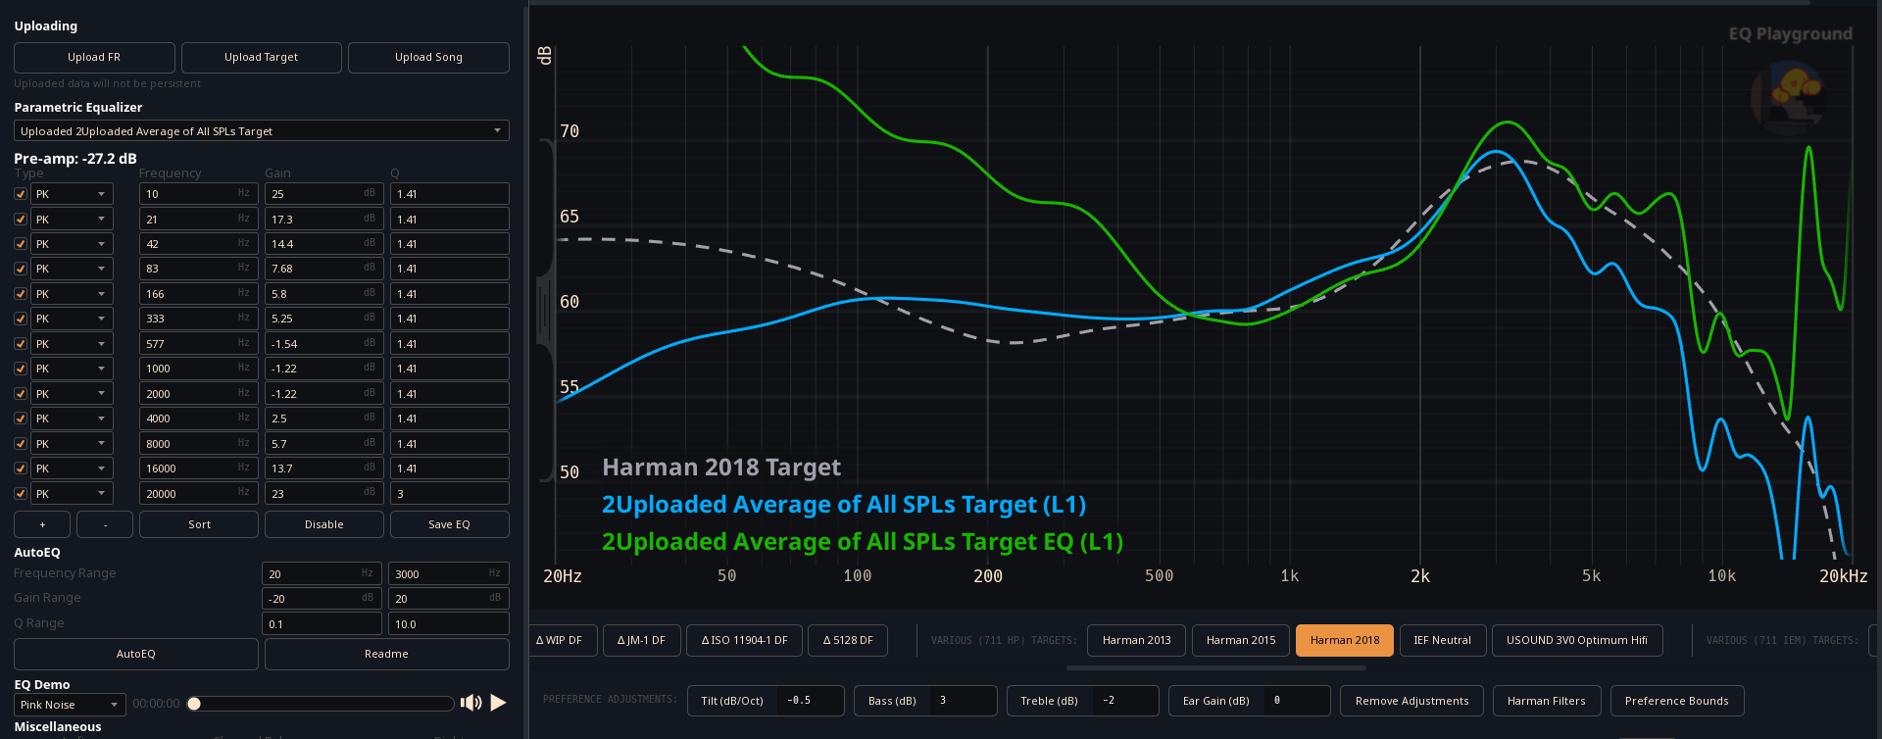Screen dimensions: 1882x739
Task: Click the Save EQ button
Action: click(450, 524)
